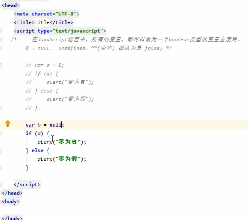Click the commented line '// if (a) {'

(42, 74)
